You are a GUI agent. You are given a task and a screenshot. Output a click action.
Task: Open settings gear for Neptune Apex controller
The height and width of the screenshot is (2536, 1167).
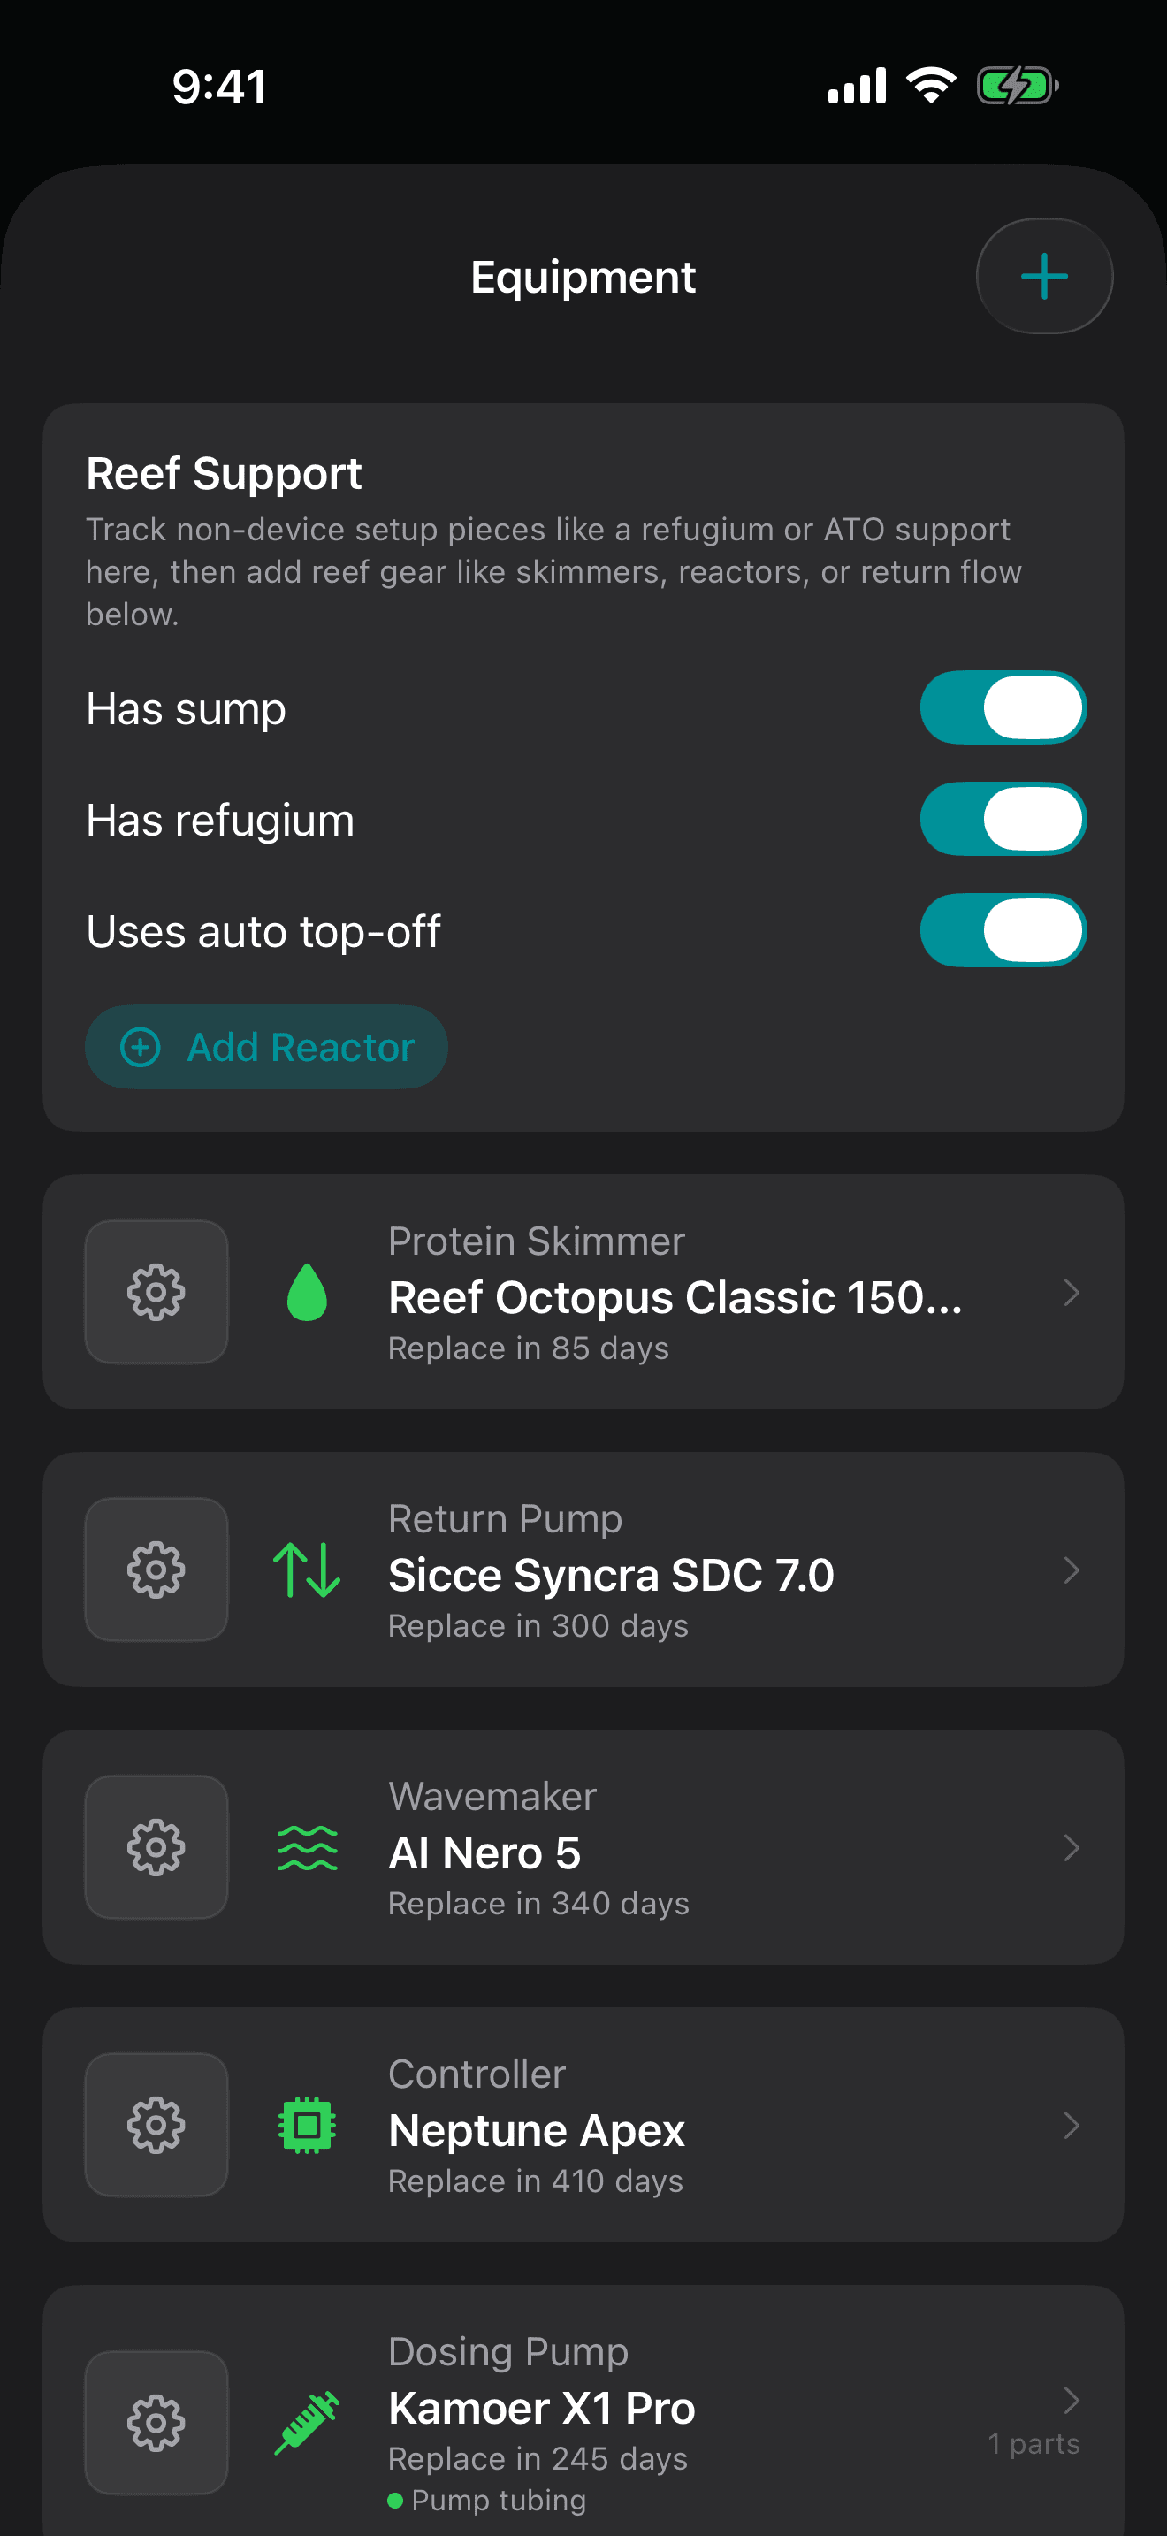(156, 2125)
